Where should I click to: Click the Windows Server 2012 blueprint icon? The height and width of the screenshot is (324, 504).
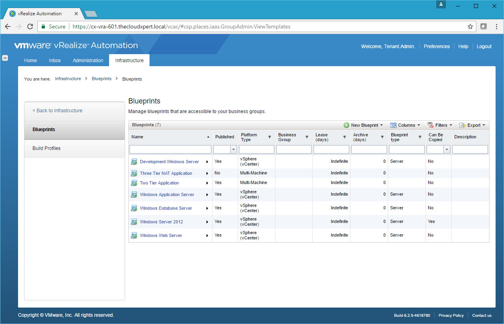(x=134, y=222)
